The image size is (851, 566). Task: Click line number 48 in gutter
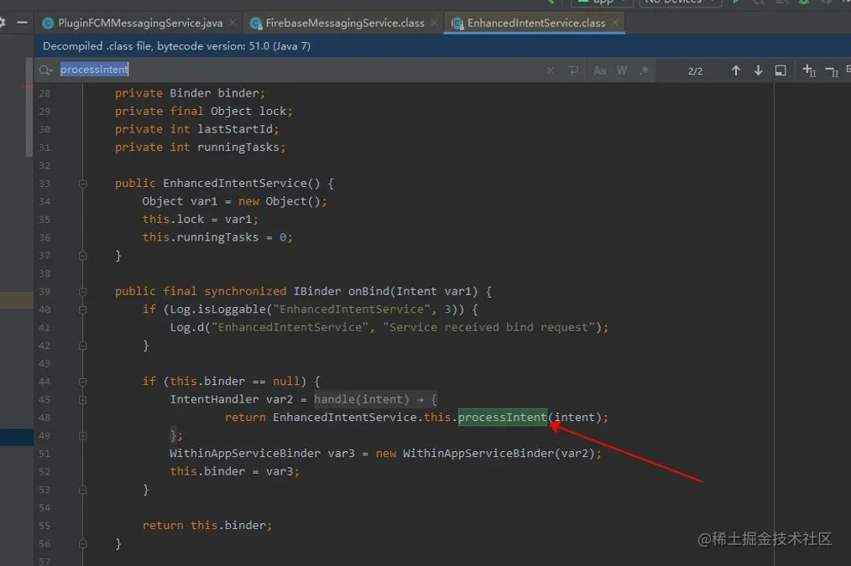[44, 418]
